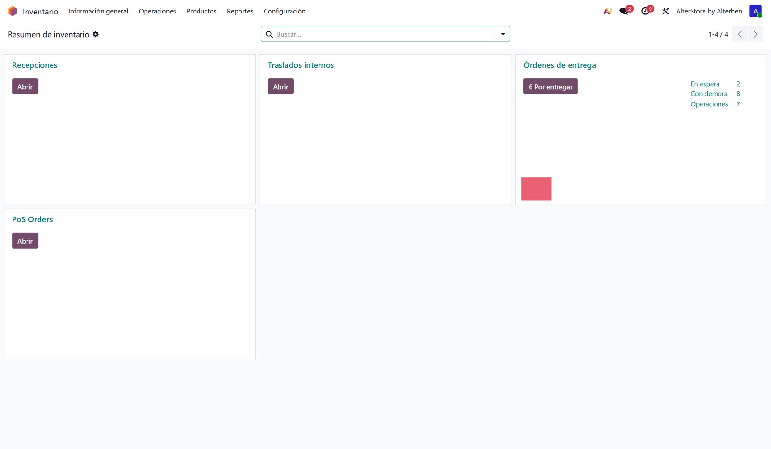Open the Reportes menu

pyautogui.click(x=240, y=11)
